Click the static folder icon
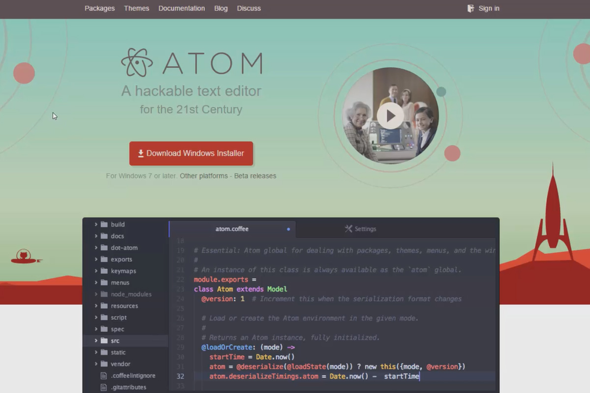The width and height of the screenshot is (590, 393). click(104, 352)
